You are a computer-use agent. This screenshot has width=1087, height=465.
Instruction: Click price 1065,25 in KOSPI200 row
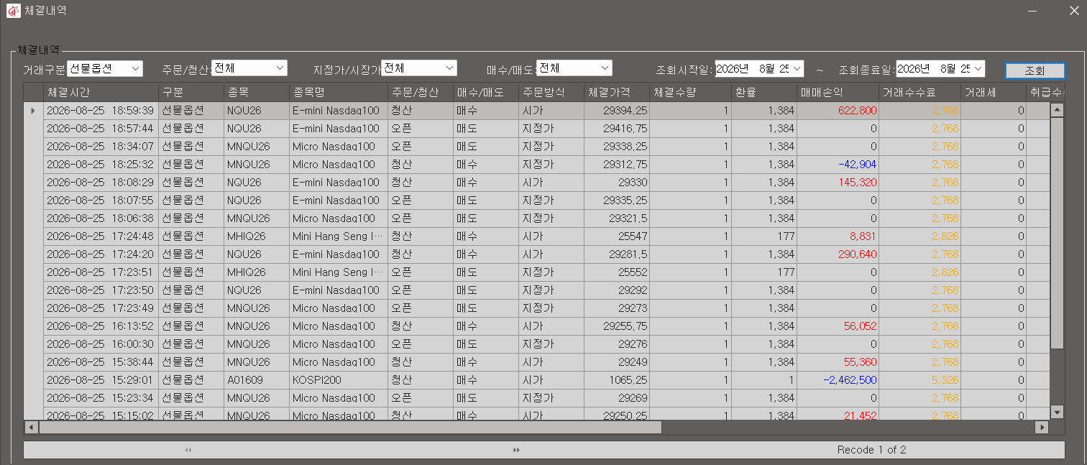(617, 380)
